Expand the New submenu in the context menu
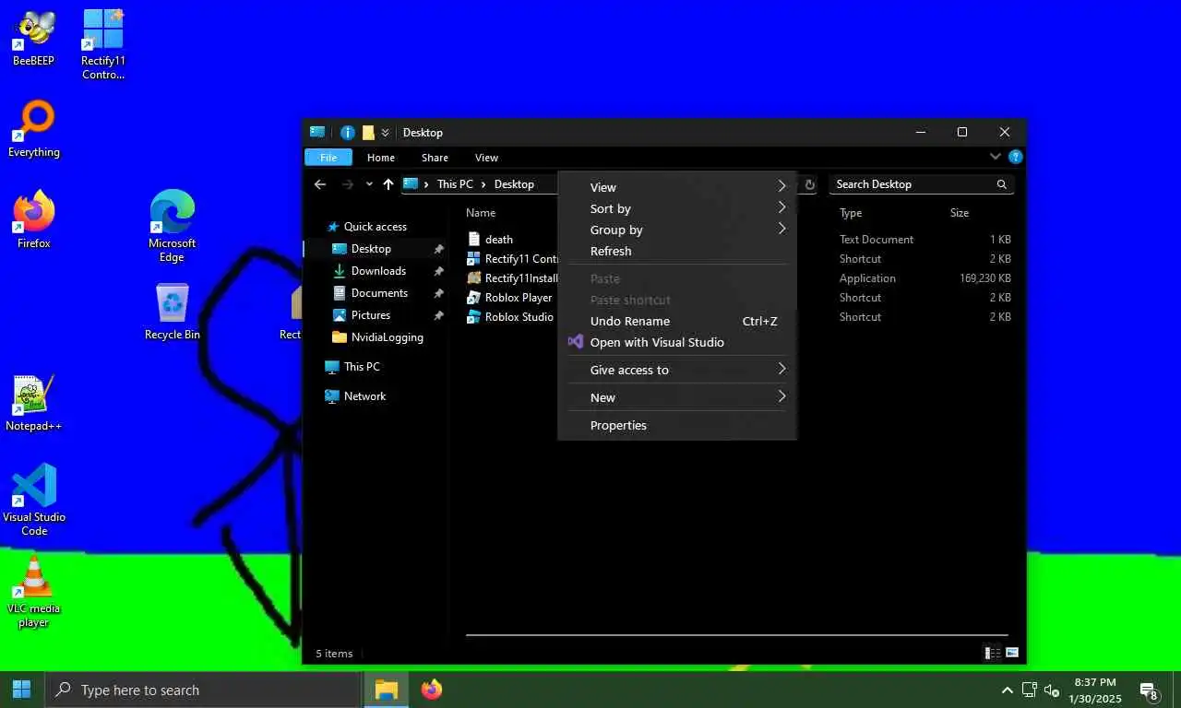 pos(677,397)
